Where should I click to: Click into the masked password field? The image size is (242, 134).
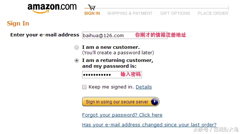pos(112,75)
